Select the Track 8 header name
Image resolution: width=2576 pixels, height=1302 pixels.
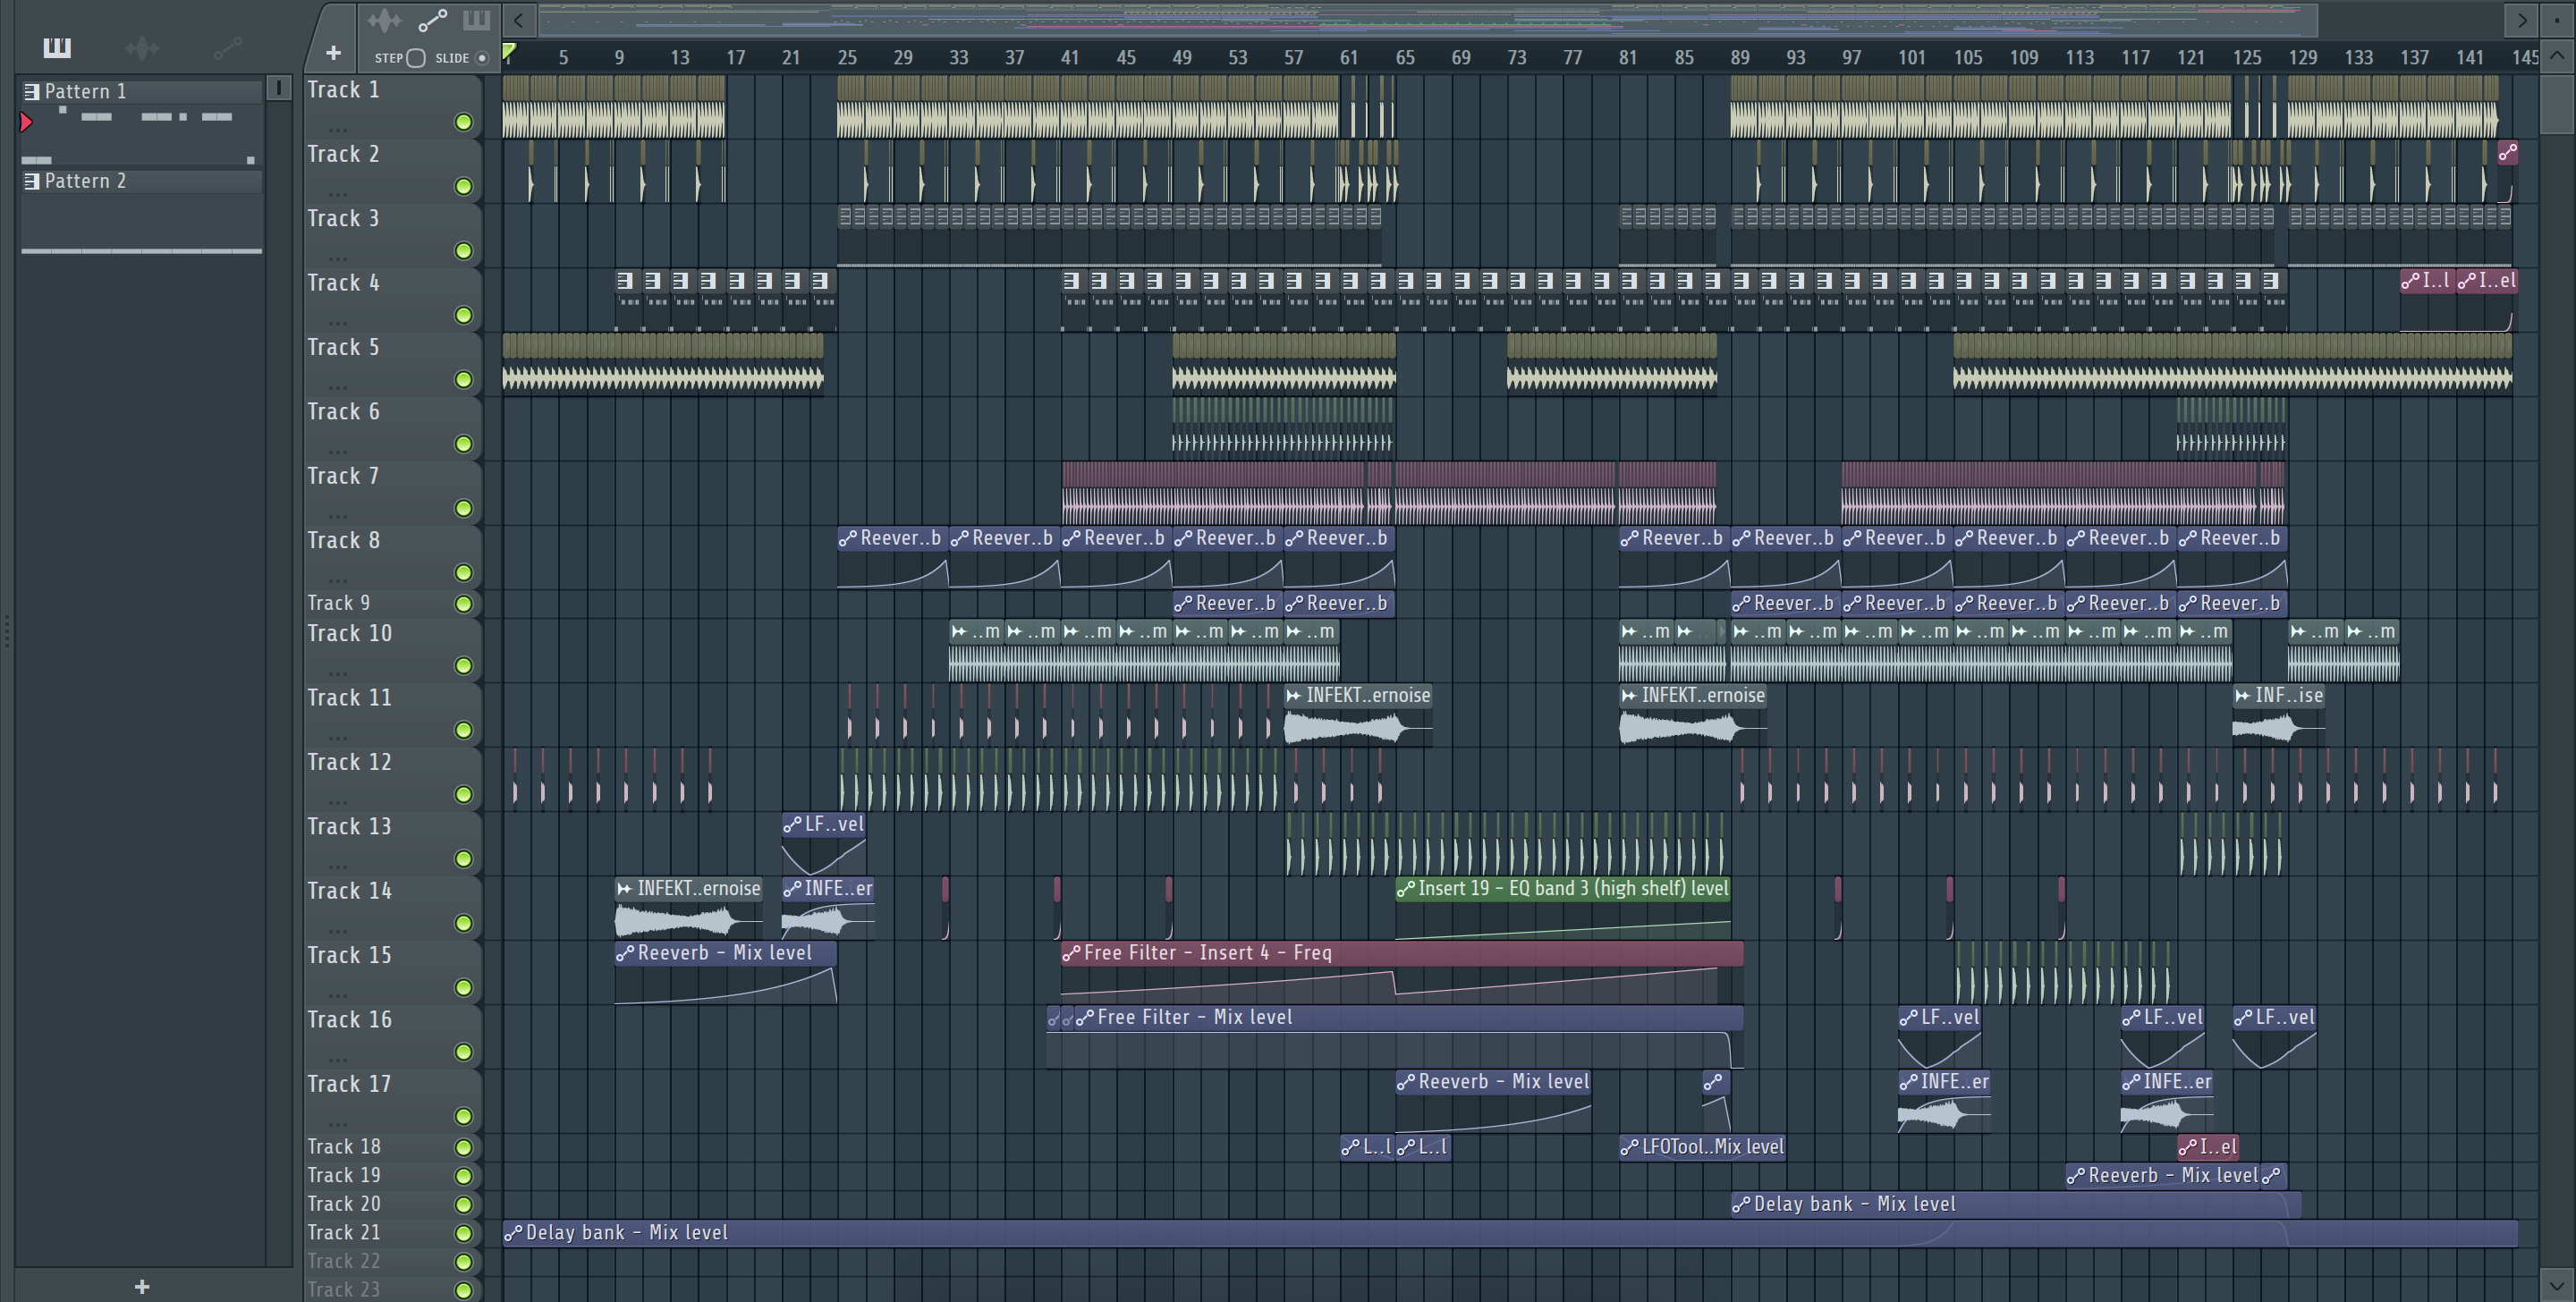click(x=343, y=540)
